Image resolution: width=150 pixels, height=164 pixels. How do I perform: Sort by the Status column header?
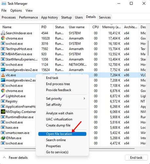(x=60, y=27)
